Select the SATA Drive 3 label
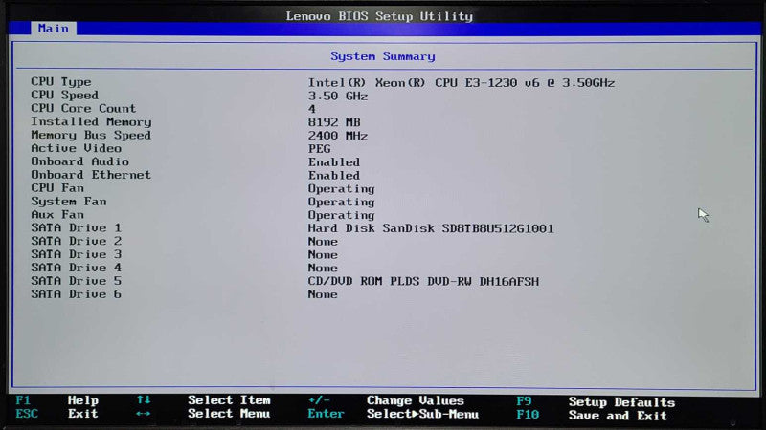The height and width of the screenshot is (430, 766). 76,254
